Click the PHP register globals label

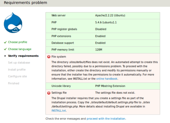coord(64,29)
